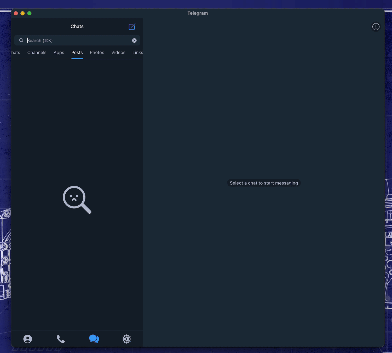Select the Posts tab

pos(77,53)
